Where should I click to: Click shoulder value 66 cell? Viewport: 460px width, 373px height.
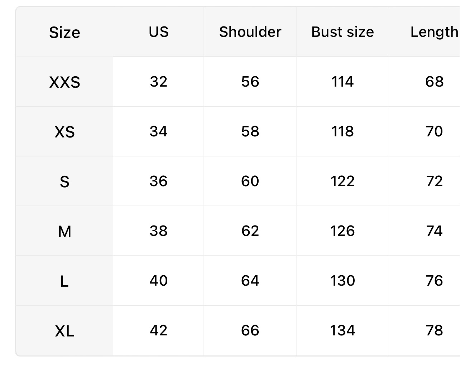pos(250,330)
